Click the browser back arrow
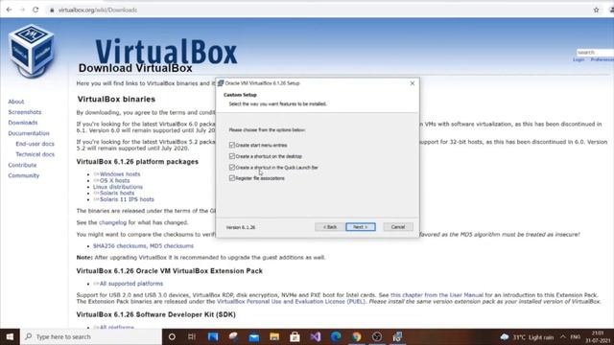Viewport: 614px width, 345px height. [x=9, y=10]
